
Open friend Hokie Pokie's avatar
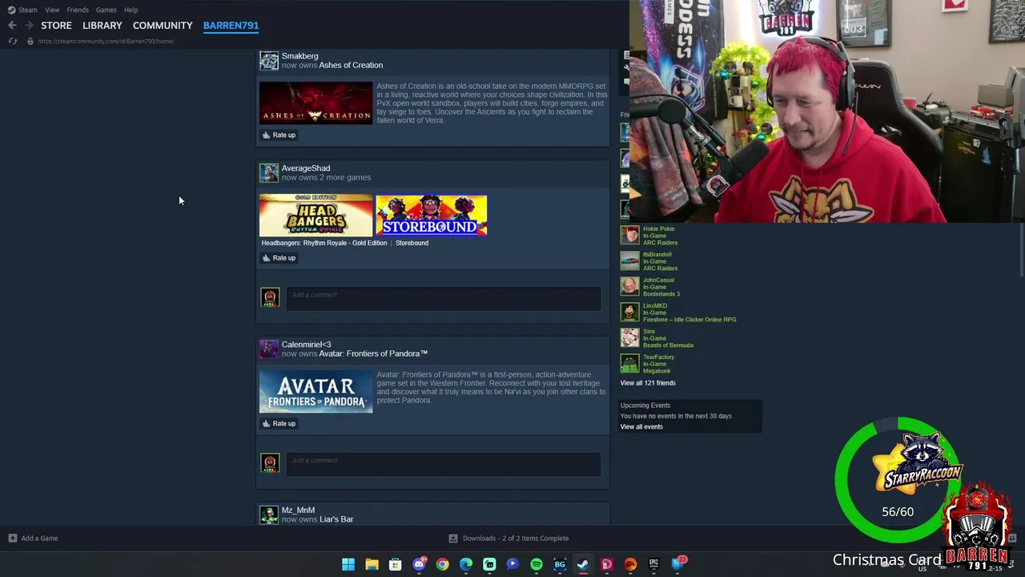[x=630, y=236]
